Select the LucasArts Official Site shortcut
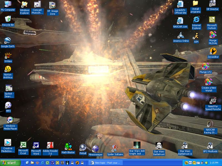 click(180, 8)
